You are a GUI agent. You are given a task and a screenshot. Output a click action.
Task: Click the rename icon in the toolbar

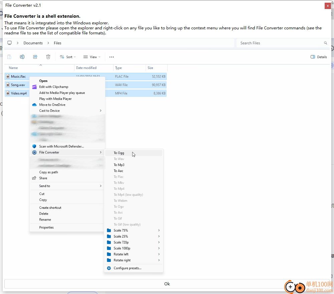tap(22, 57)
